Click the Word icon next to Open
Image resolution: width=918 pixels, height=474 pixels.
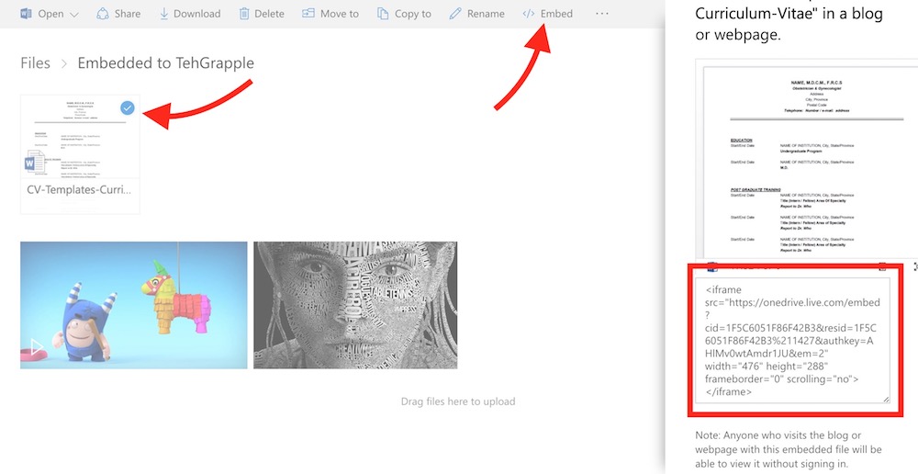pos(26,14)
